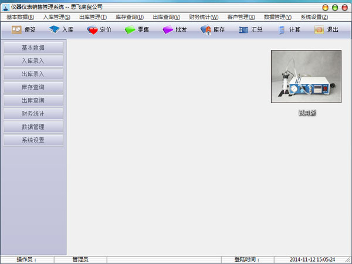The height and width of the screenshot is (264, 352).
Task: Click the 便签 notes toolbar icon
Action: tap(16, 29)
